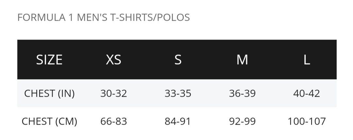Viewport: 353px width, 140px height.
Task: Click the 100-107 cm chest value
Action: pos(307,121)
